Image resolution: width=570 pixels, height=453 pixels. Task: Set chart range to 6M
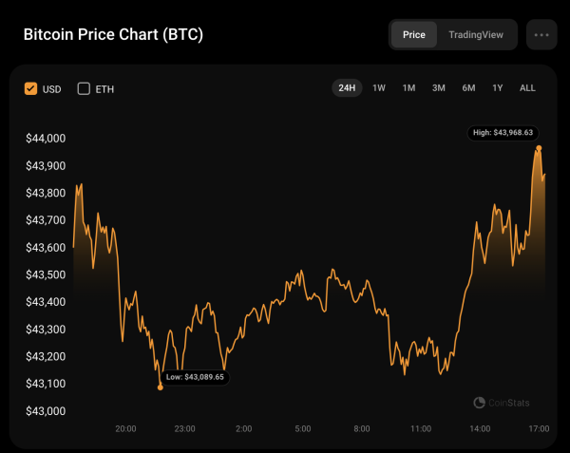[x=468, y=88]
